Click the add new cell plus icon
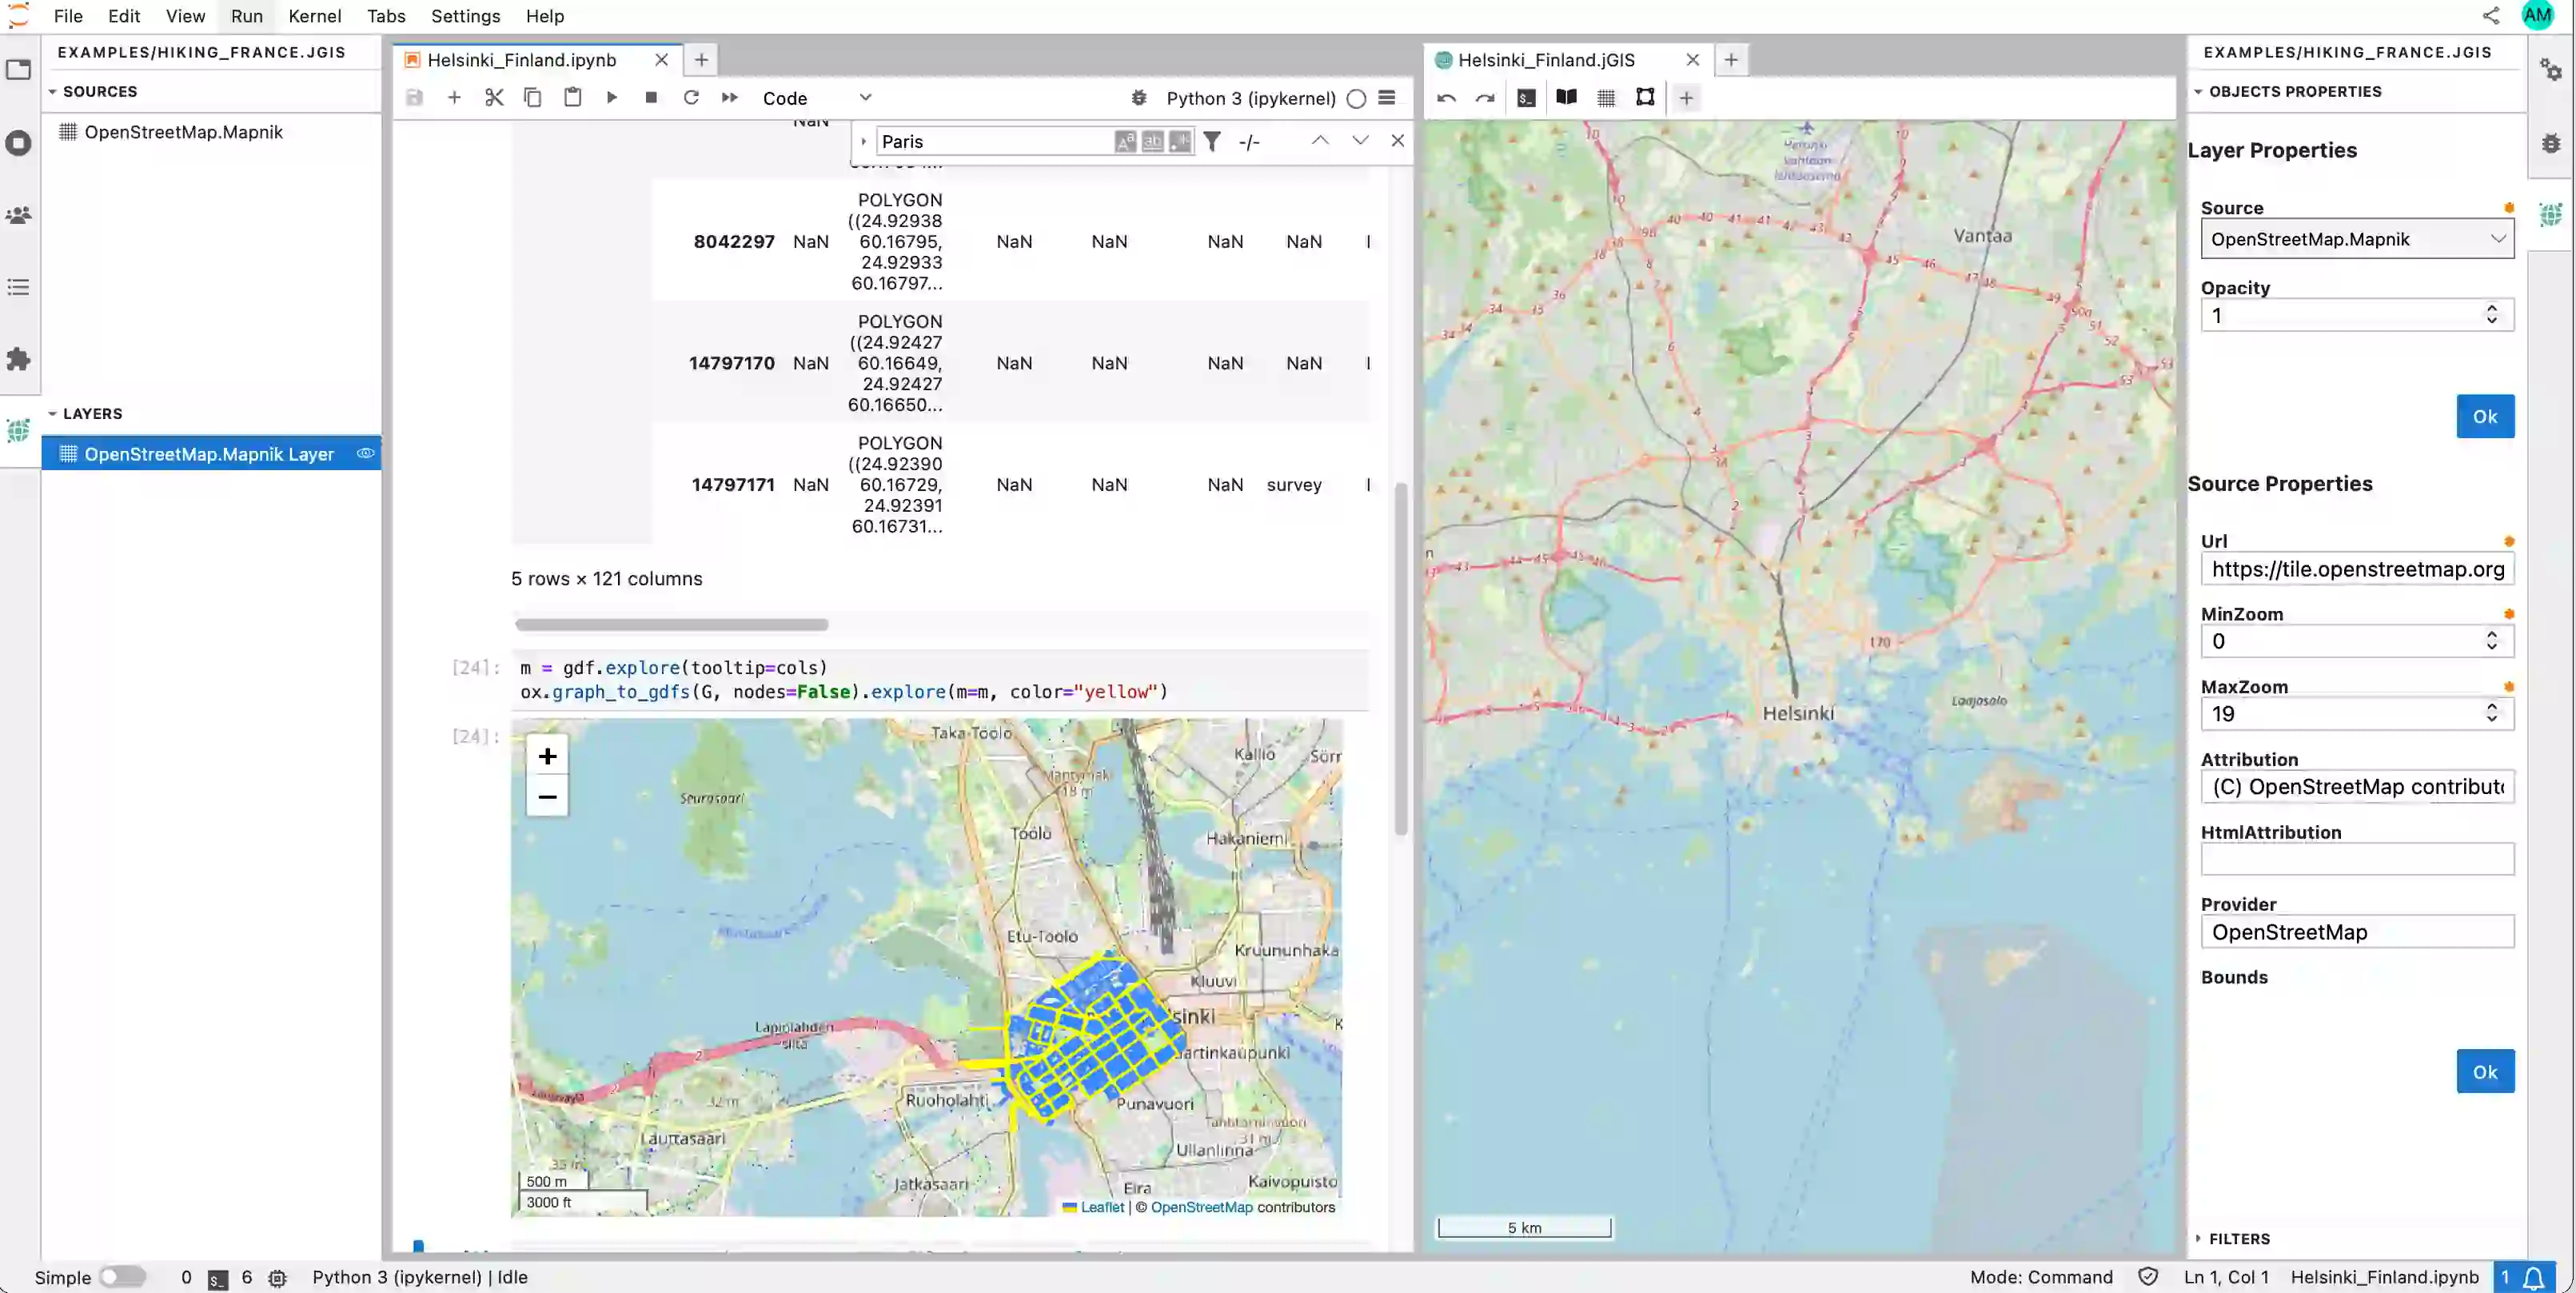The height and width of the screenshot is (1293, 2576). tap(453, 98)
